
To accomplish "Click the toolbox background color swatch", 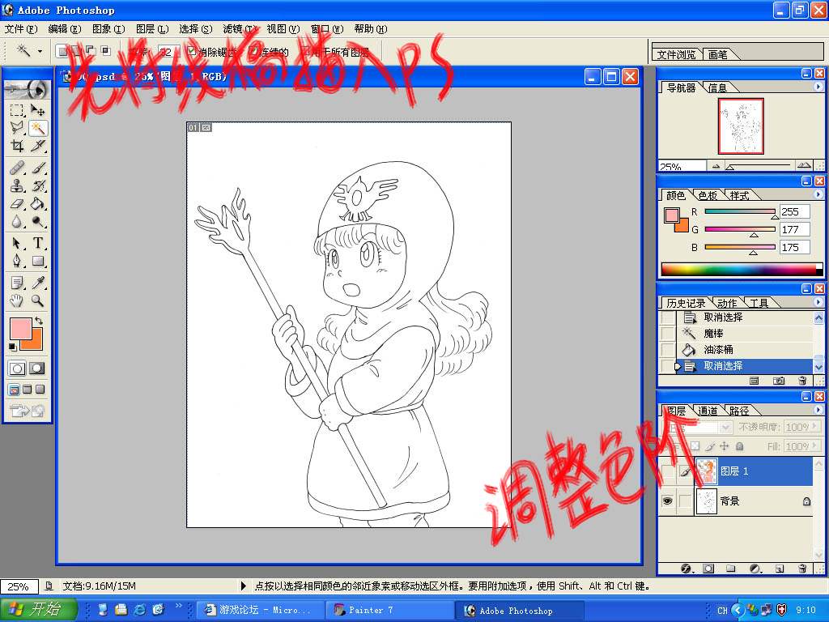I will point(35,343).
